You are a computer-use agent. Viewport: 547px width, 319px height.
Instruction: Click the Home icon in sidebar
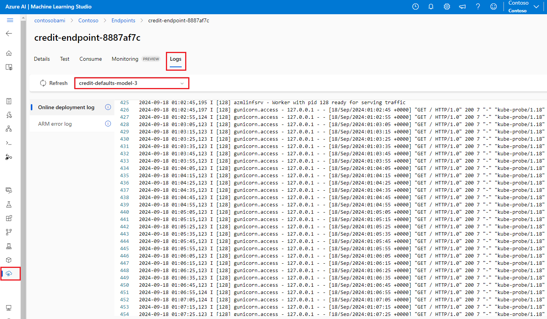point(9,53)
